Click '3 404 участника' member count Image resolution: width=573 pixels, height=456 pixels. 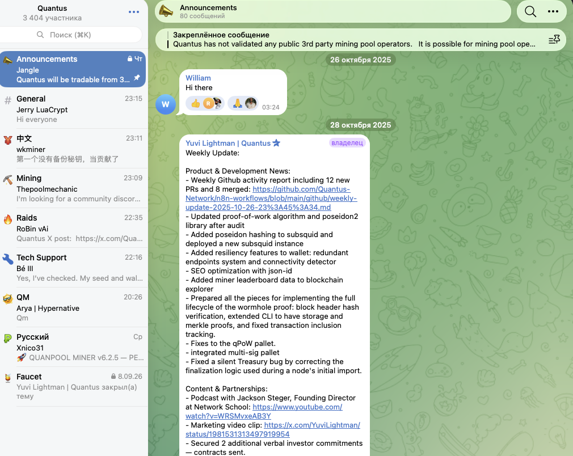point(52,18)
